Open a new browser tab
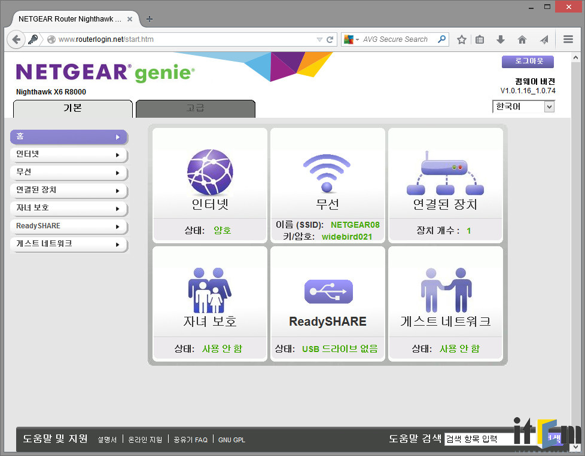 tap(149, 19)
